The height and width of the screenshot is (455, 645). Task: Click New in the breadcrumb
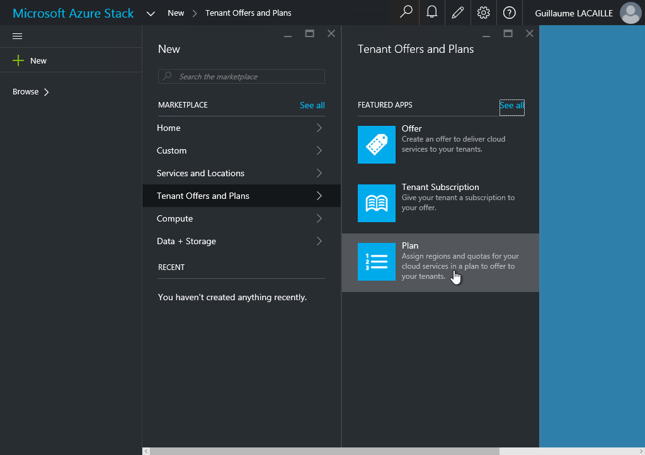176,13
